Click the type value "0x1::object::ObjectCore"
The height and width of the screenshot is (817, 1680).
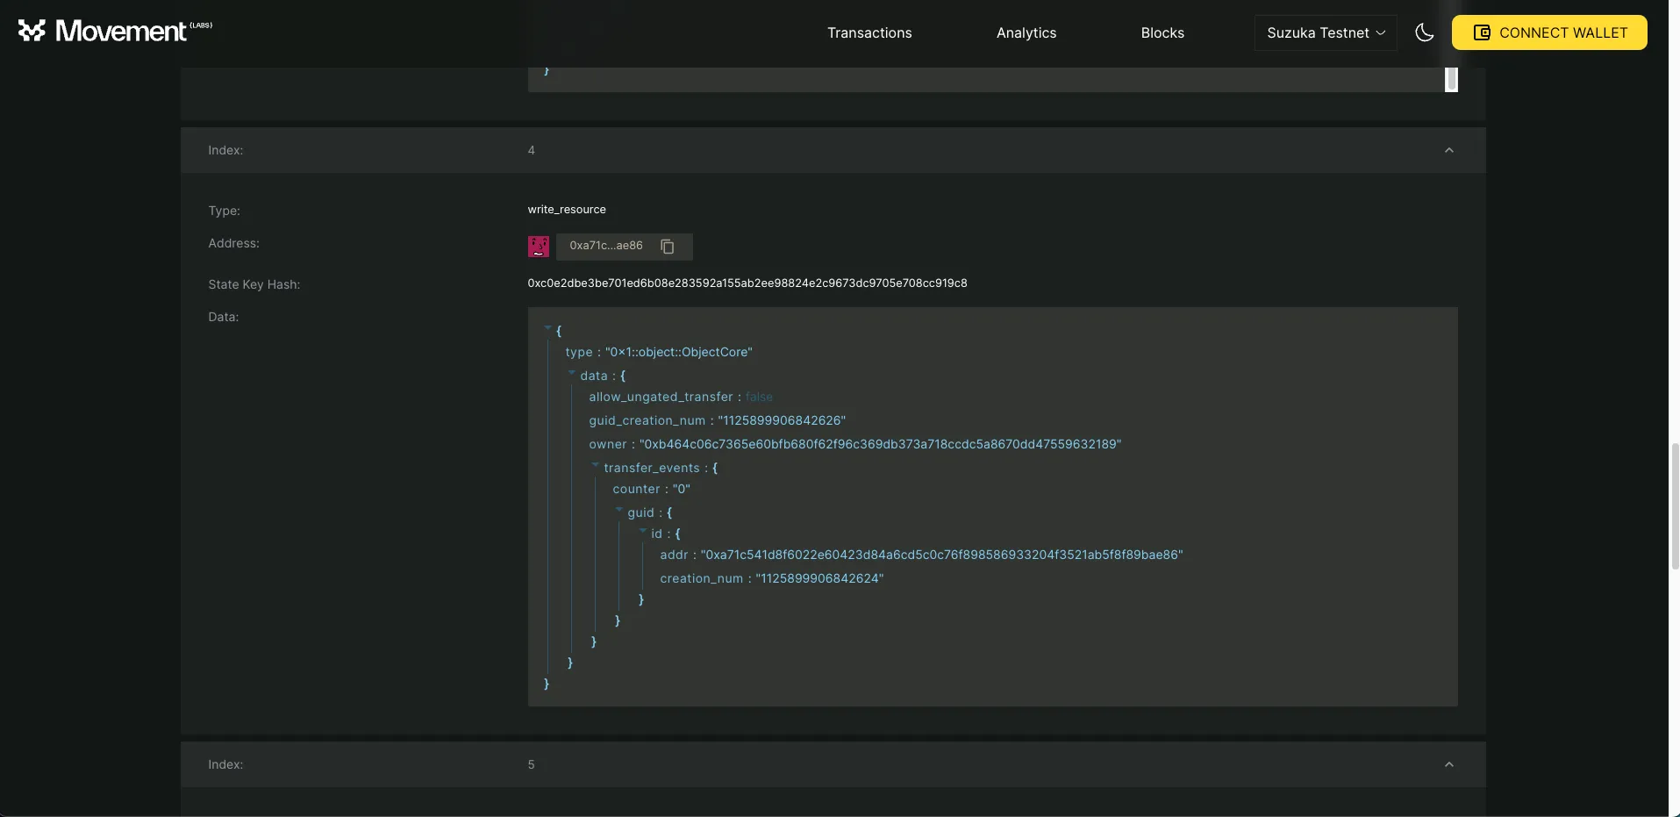(x=679, y=352)
